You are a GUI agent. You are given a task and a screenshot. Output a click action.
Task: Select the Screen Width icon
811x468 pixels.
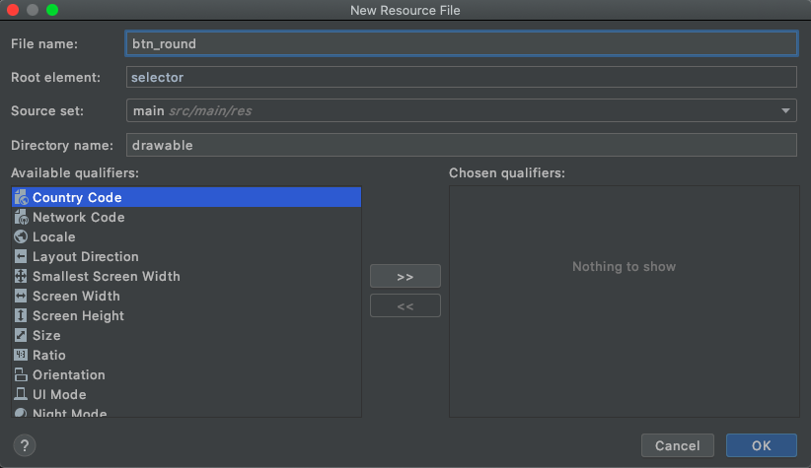[21, 296]
